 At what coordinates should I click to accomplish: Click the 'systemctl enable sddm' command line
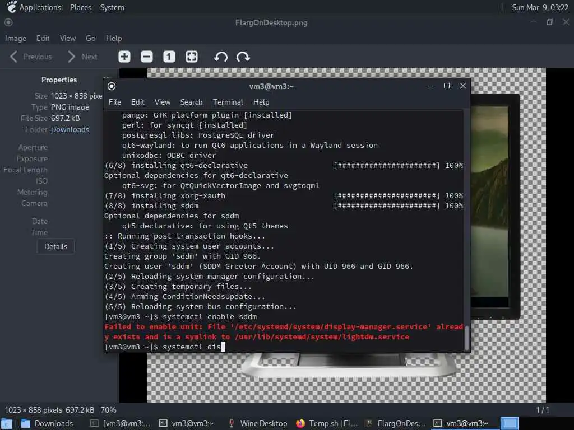[180, 317]
